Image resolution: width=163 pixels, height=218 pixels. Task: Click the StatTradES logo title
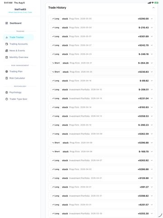tap(20, 10)
